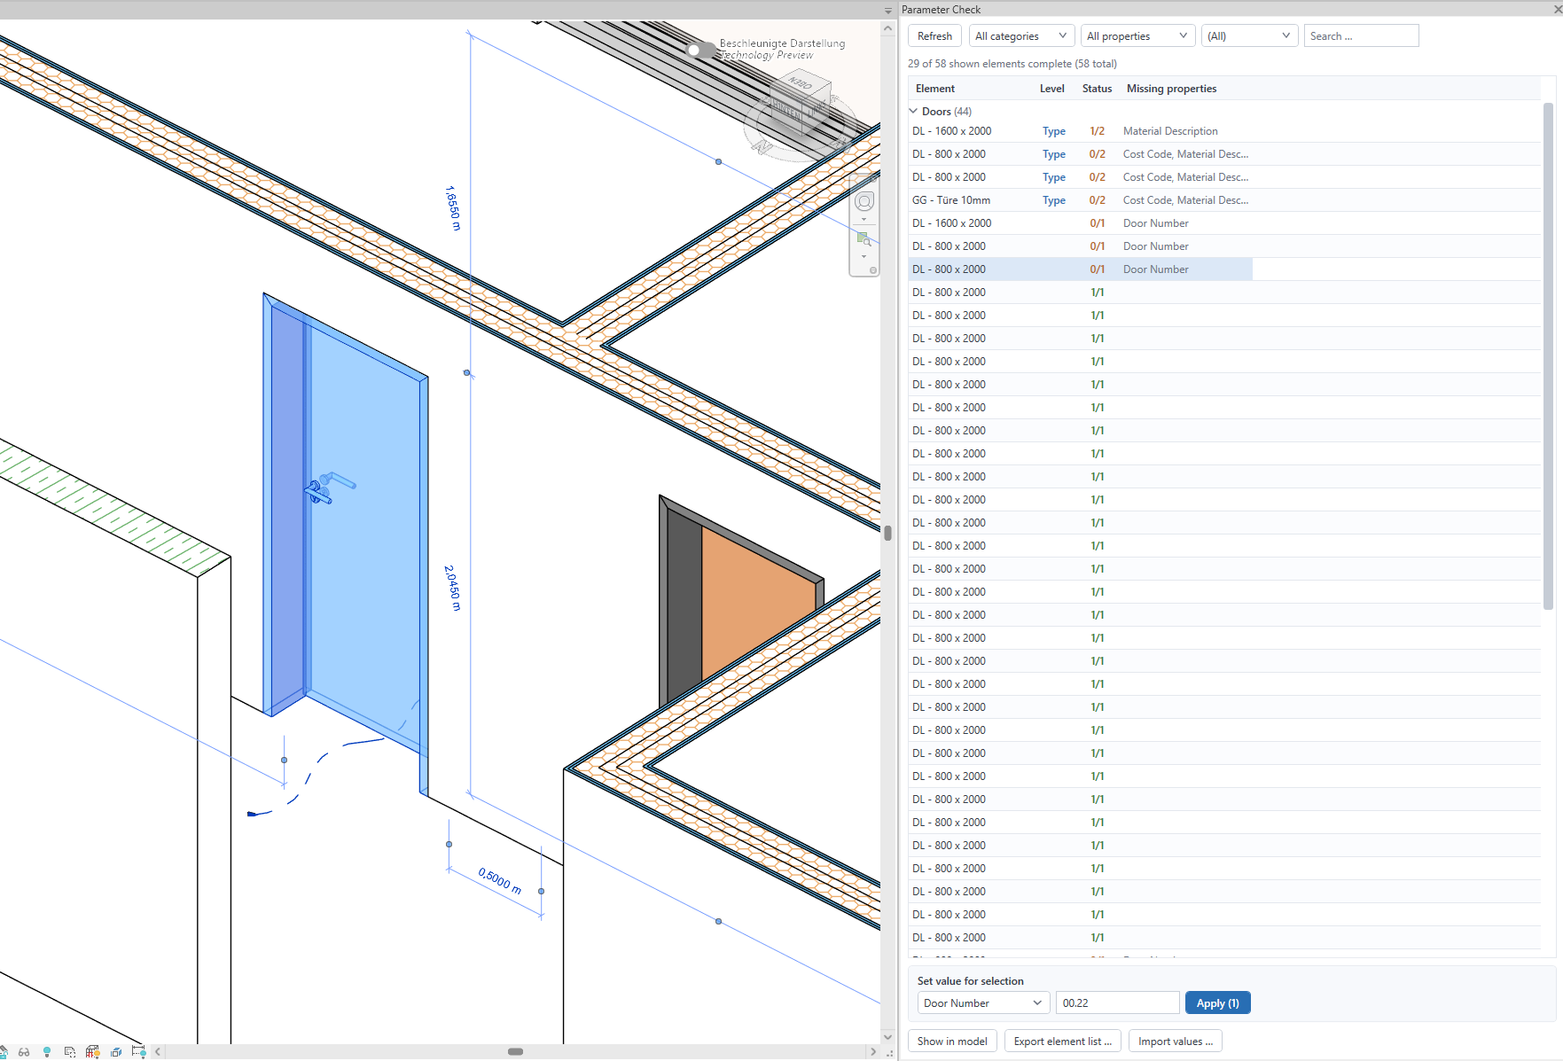Screen dimensions: 1563x1061
Task: Click the ViewCube compass N marker
Action: pos(760,146)
